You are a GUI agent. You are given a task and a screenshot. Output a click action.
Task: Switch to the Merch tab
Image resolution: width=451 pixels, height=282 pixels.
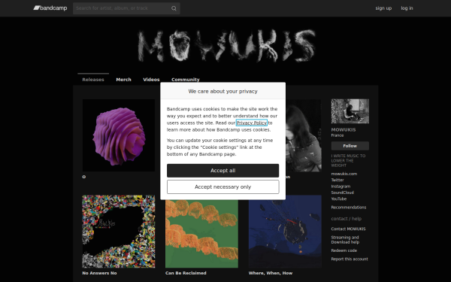pos(124,80)
